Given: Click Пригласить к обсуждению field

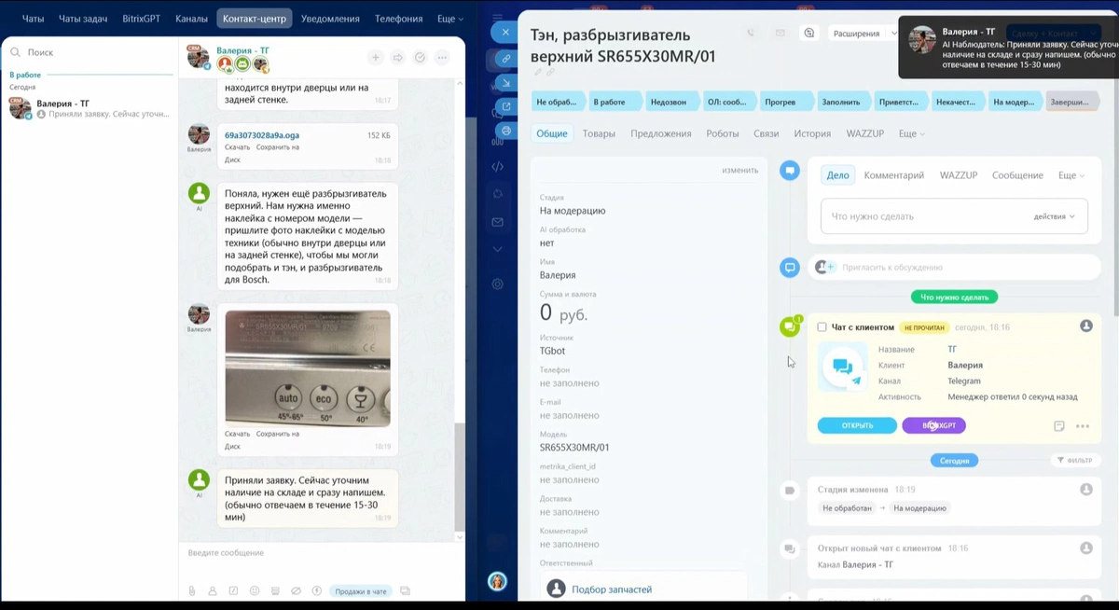Looking at the screenshot, I should point(955,267).
